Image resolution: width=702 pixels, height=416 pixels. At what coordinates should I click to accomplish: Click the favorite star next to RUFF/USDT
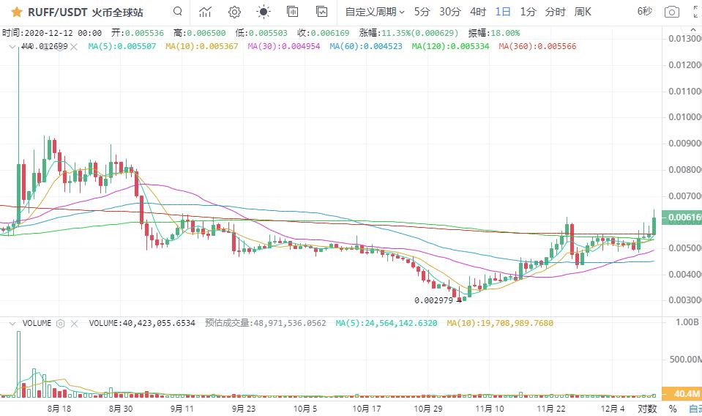click(16, 12)
